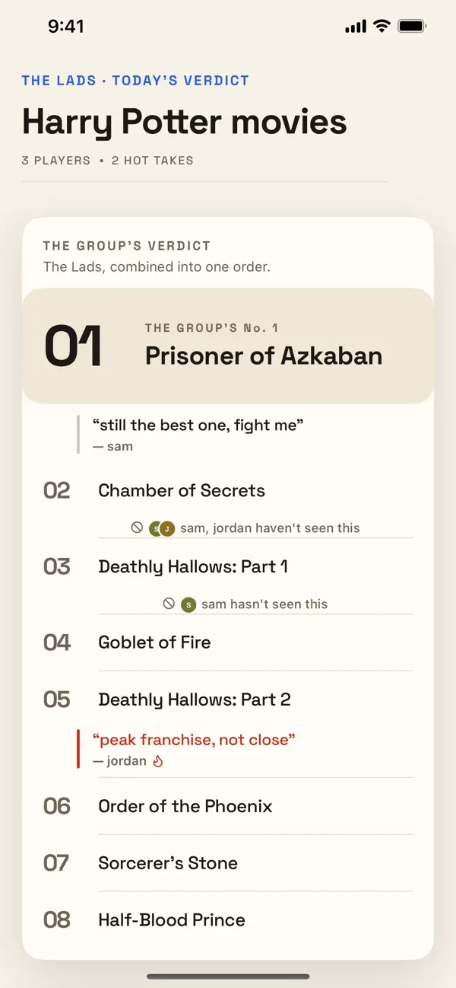The width and height of the screenshot is (456, 988).
Task: Tap the home indicator bar
Action: pos(228,977)
